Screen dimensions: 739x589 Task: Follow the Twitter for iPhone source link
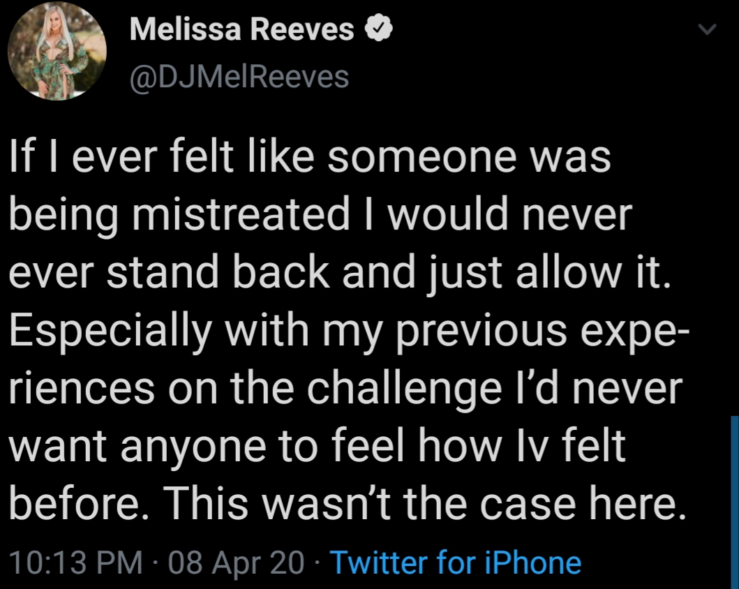[456, 562]
